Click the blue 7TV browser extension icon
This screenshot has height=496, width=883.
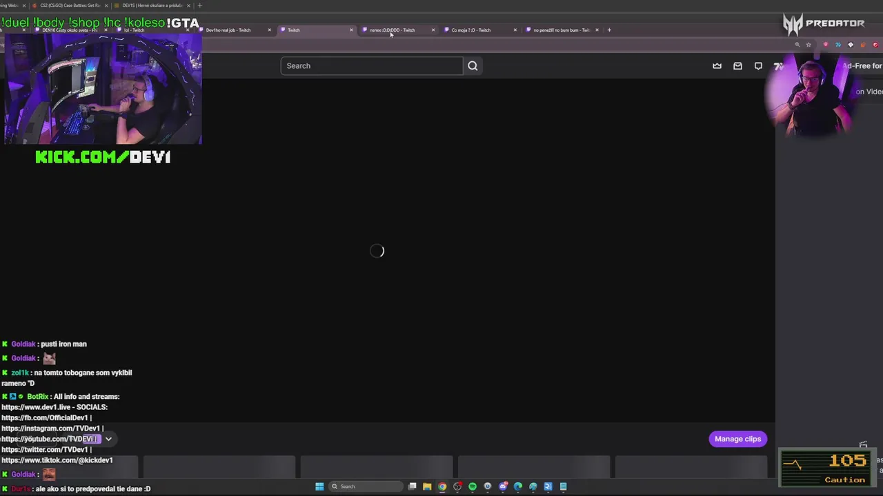[838, 45]
